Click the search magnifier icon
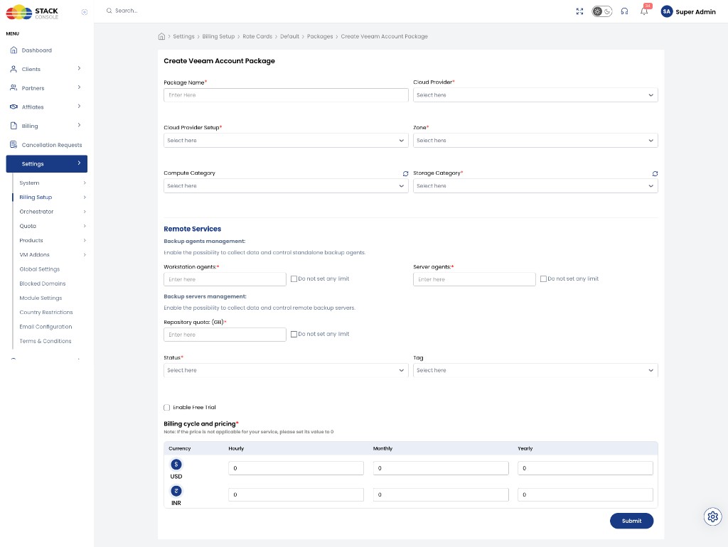Viewport: 728px width, 547px height. click(109, 11)
